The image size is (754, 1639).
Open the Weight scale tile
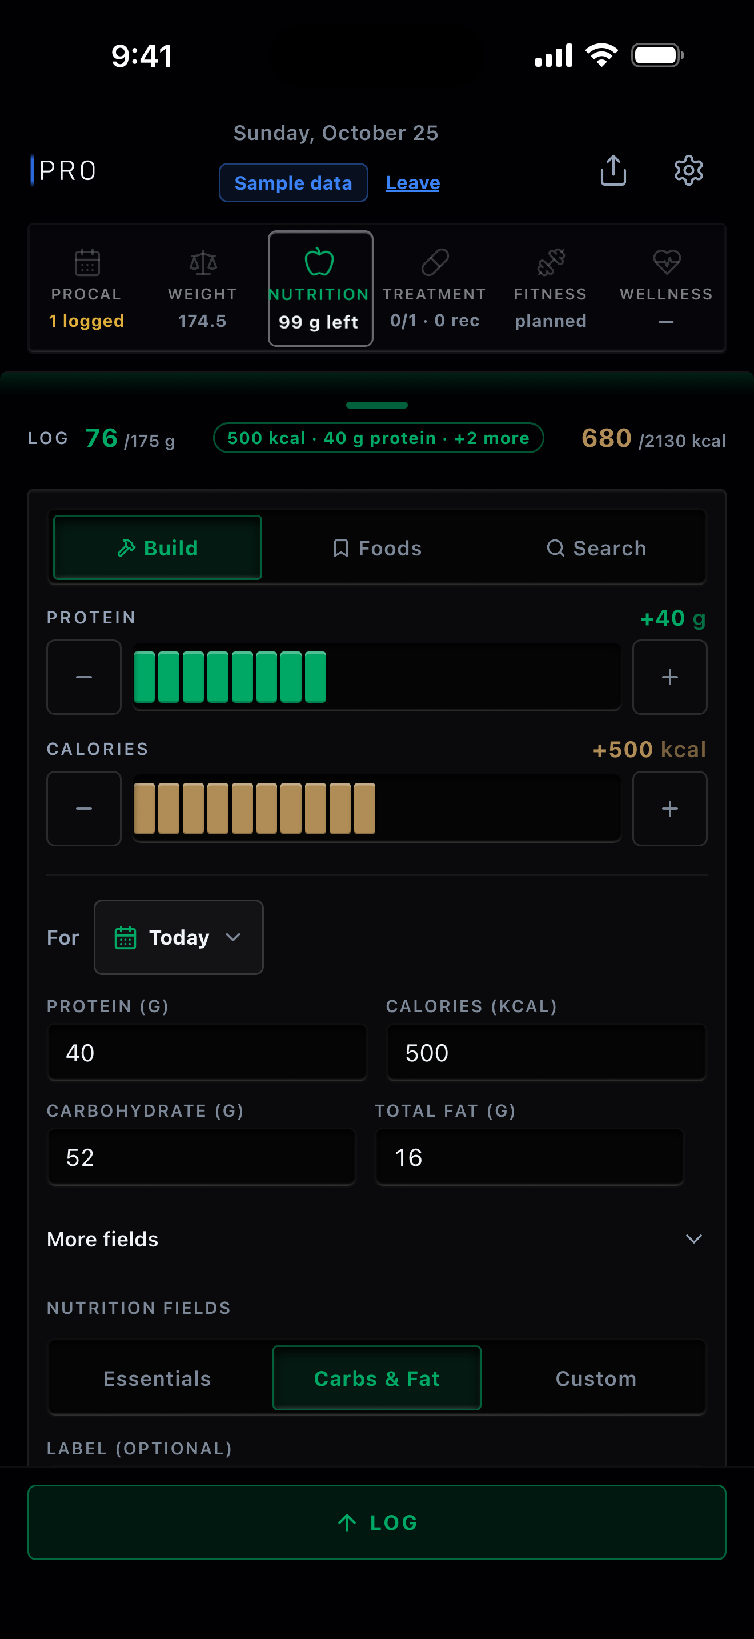coord(203,288)
